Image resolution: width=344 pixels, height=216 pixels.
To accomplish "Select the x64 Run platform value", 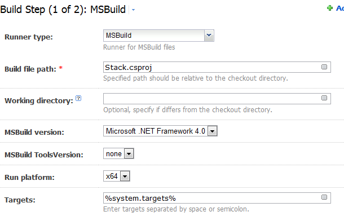I will 112,177.
